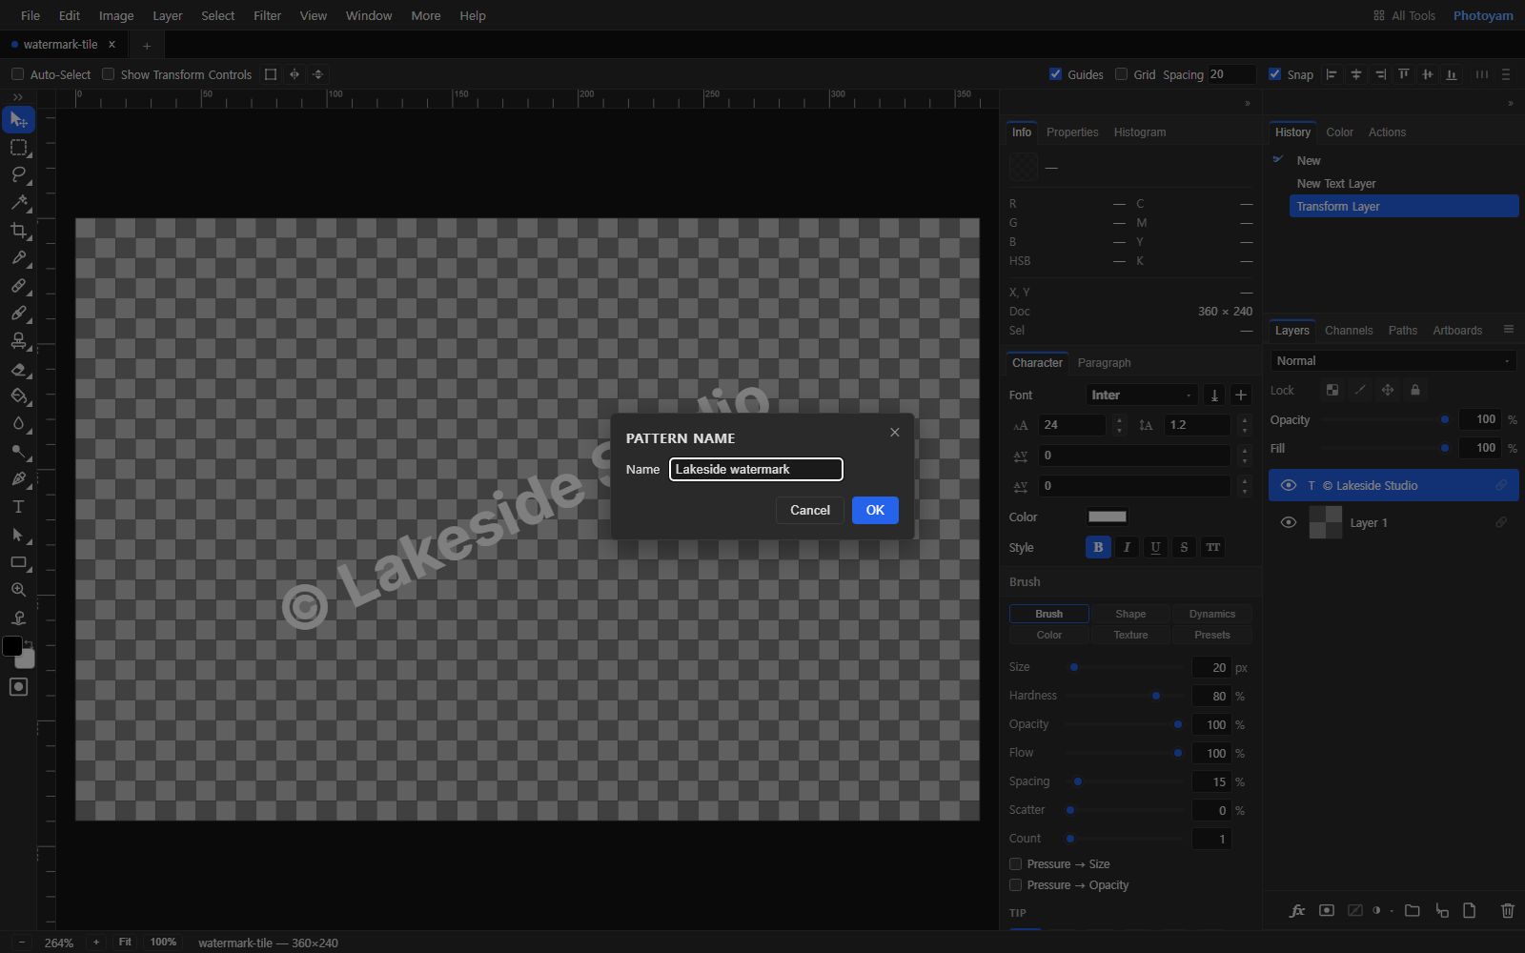Open brush Dynamics section
Image resolution: width=1525 pixels, height=953 pixels.
1212,615
